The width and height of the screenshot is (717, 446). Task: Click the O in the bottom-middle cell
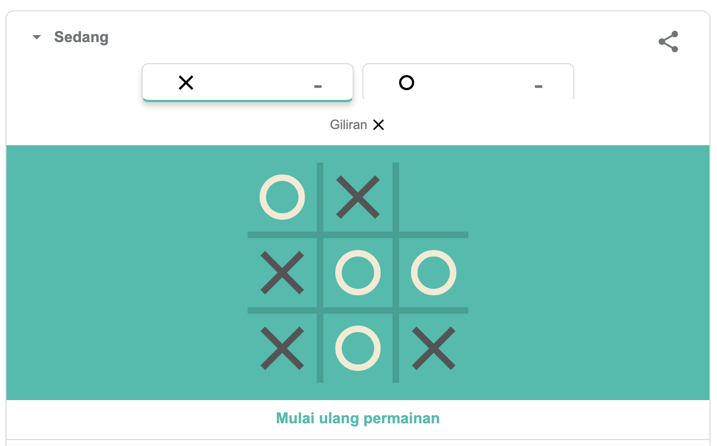[x=358, y=348]
